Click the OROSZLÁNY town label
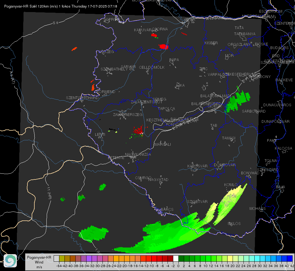Screen dimensions: 295x271 tap(239, 45)
